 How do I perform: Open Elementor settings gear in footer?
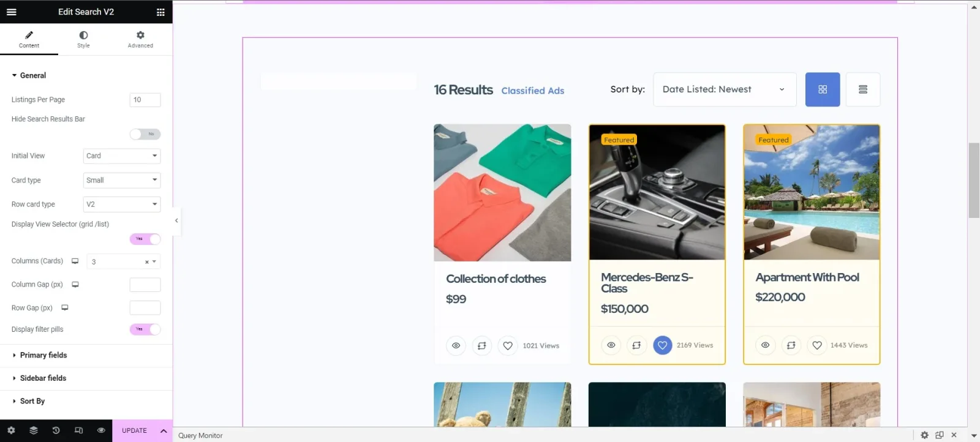pos(11,430)
